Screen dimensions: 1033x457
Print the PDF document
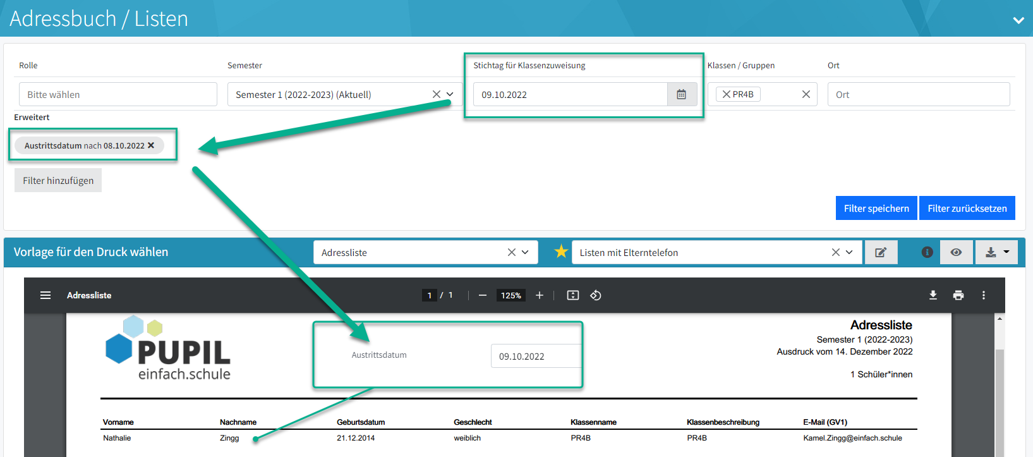(958, 295)
